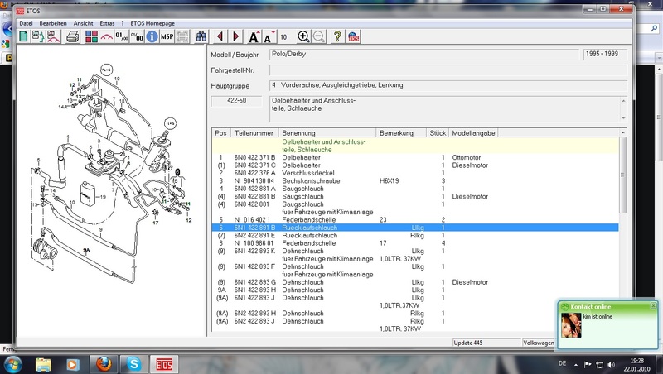The width and height of the screenshot is (663, 374).
Task: Go to next page with red right arrow
Action: coord(236,36)
